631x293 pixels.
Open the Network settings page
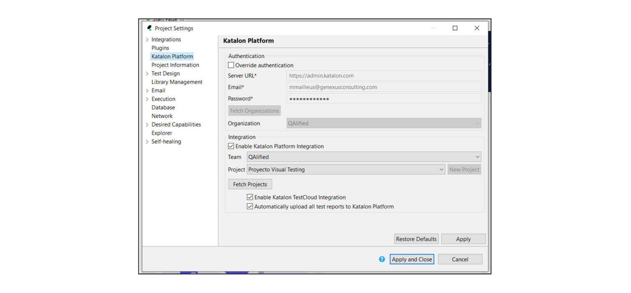click(162, 116)
